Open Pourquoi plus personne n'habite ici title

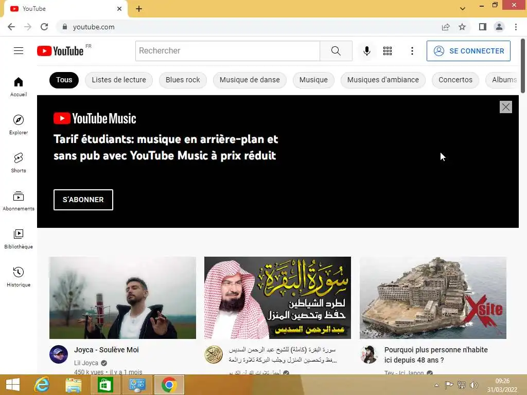tap(436, 355)
